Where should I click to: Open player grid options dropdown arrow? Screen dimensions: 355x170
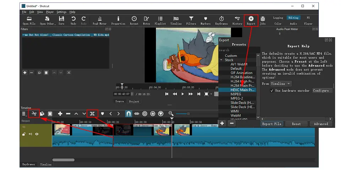pyautogui.click(x=211, y=94)
